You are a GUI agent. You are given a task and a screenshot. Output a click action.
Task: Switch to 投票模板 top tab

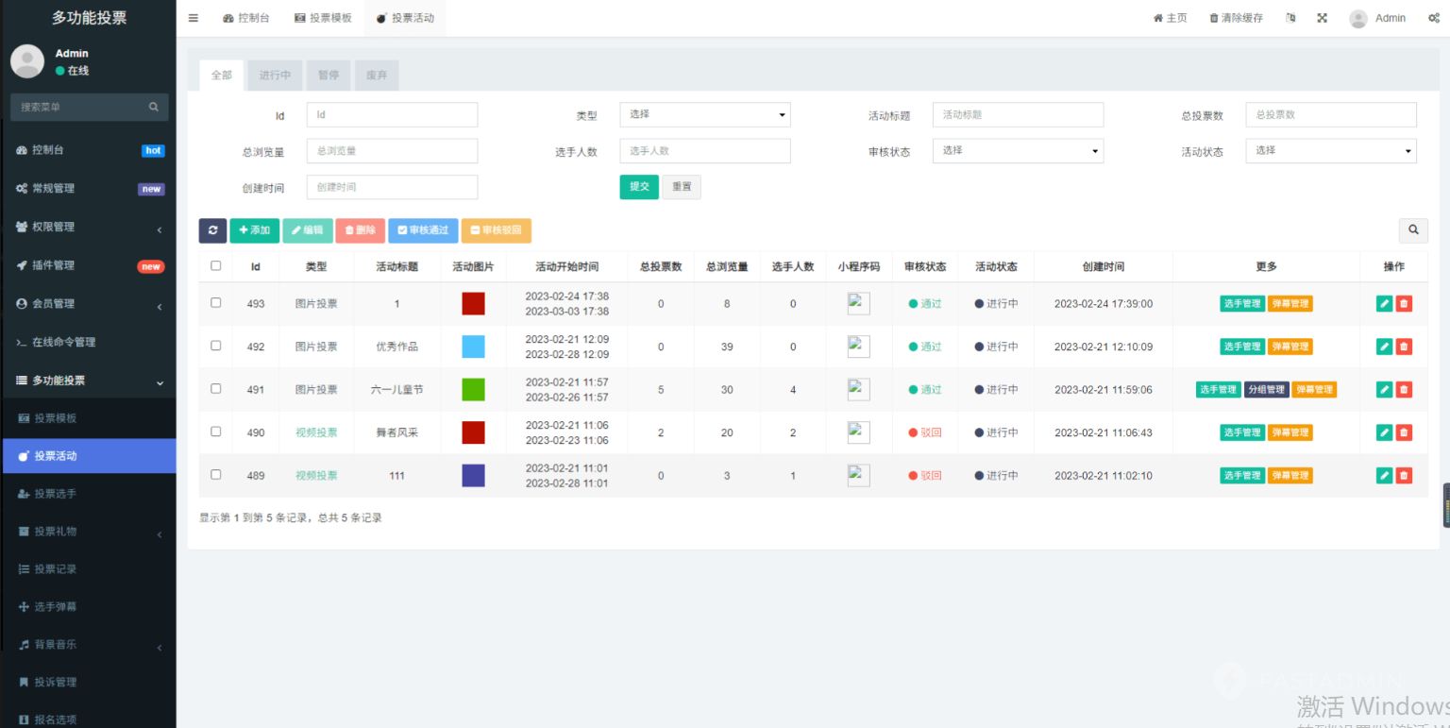click(x=323, y=18)
